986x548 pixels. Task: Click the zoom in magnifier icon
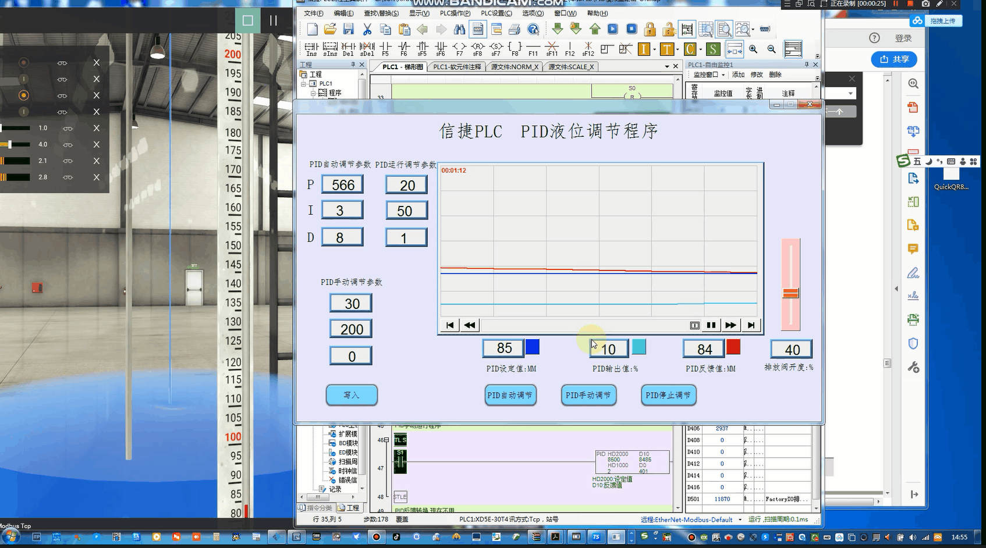click(x=753, y=49)
